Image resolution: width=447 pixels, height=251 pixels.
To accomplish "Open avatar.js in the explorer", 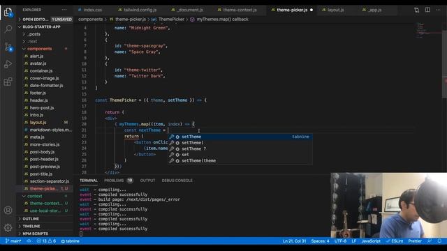I will pyautogui.click(x=45, y=63).
